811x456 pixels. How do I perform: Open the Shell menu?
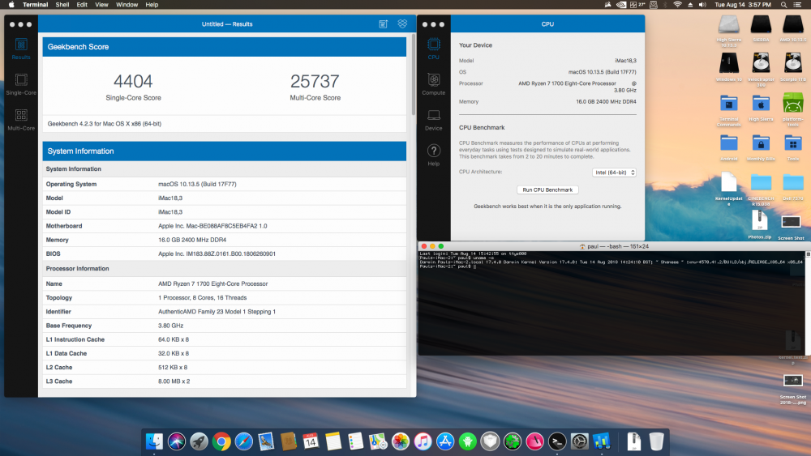click(62, 5)
